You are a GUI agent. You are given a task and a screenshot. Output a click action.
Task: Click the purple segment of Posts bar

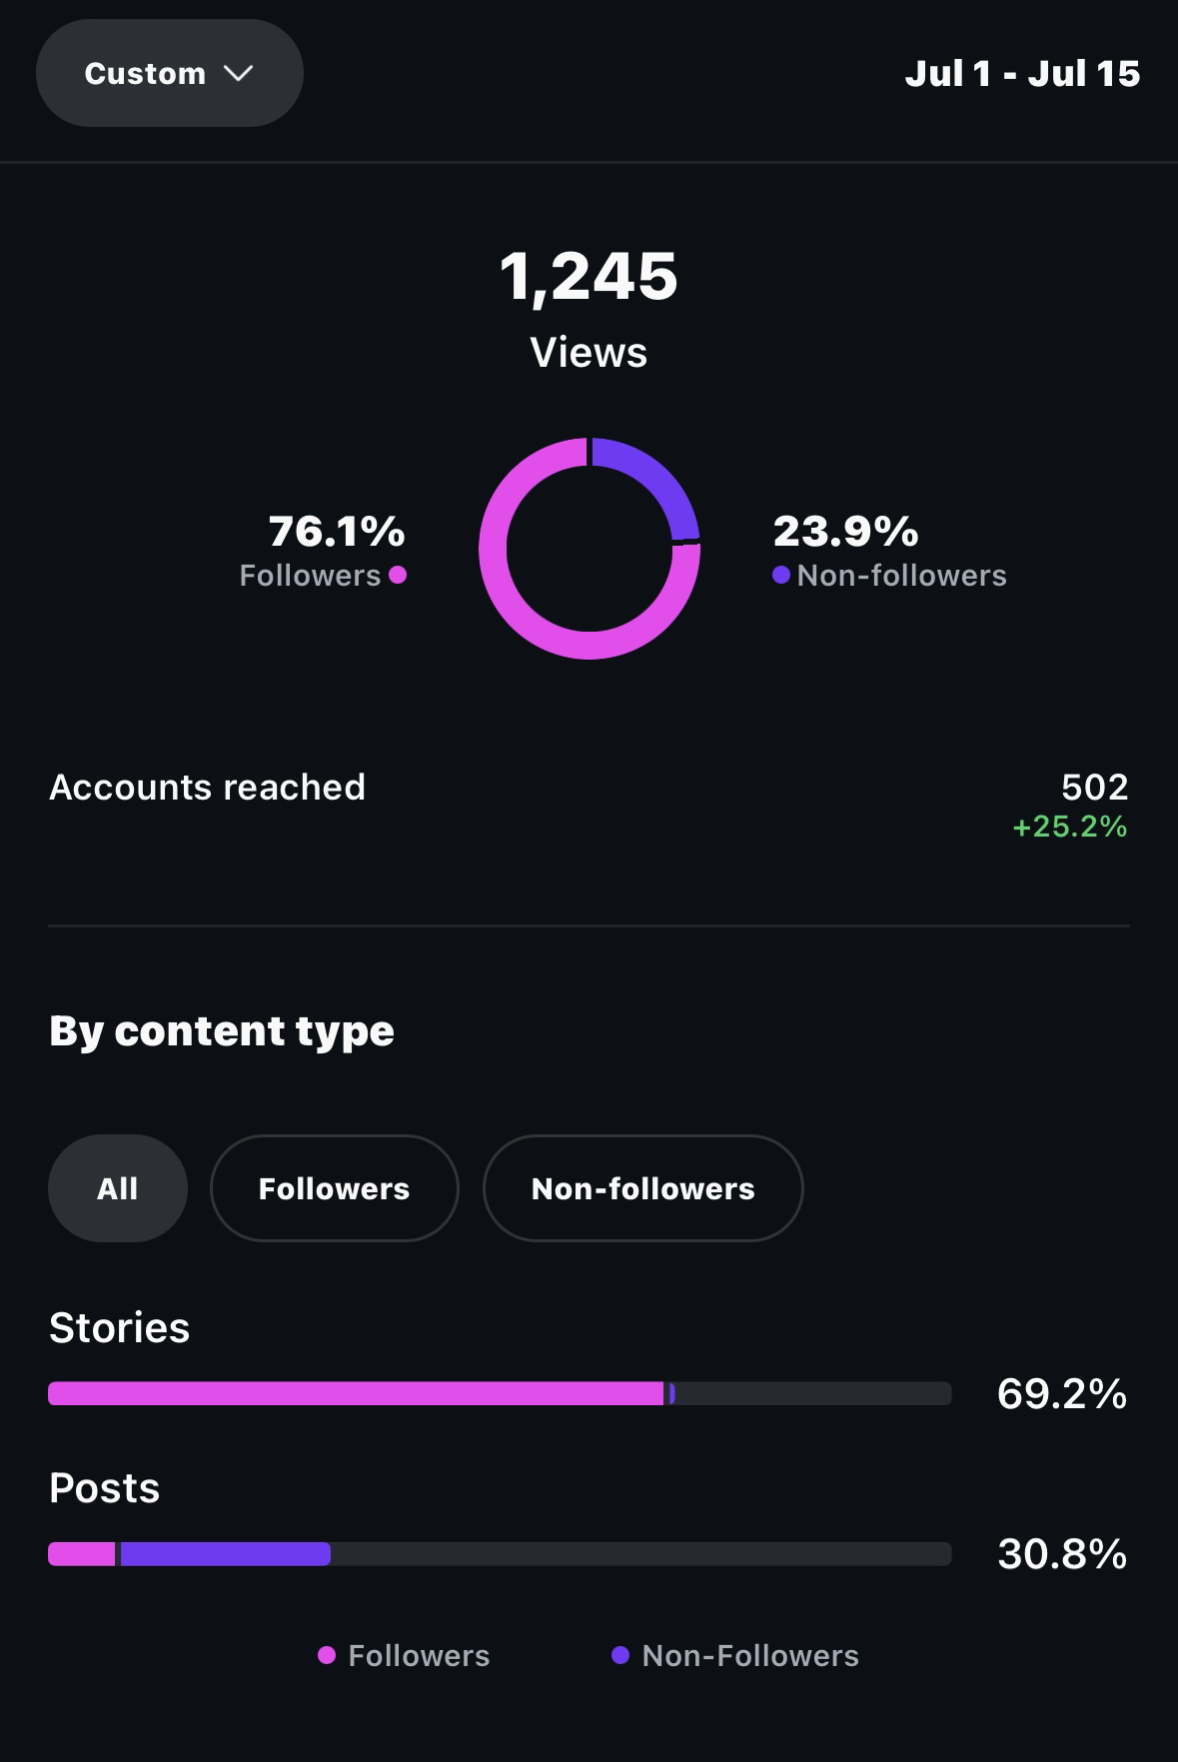pos(225,1554)
